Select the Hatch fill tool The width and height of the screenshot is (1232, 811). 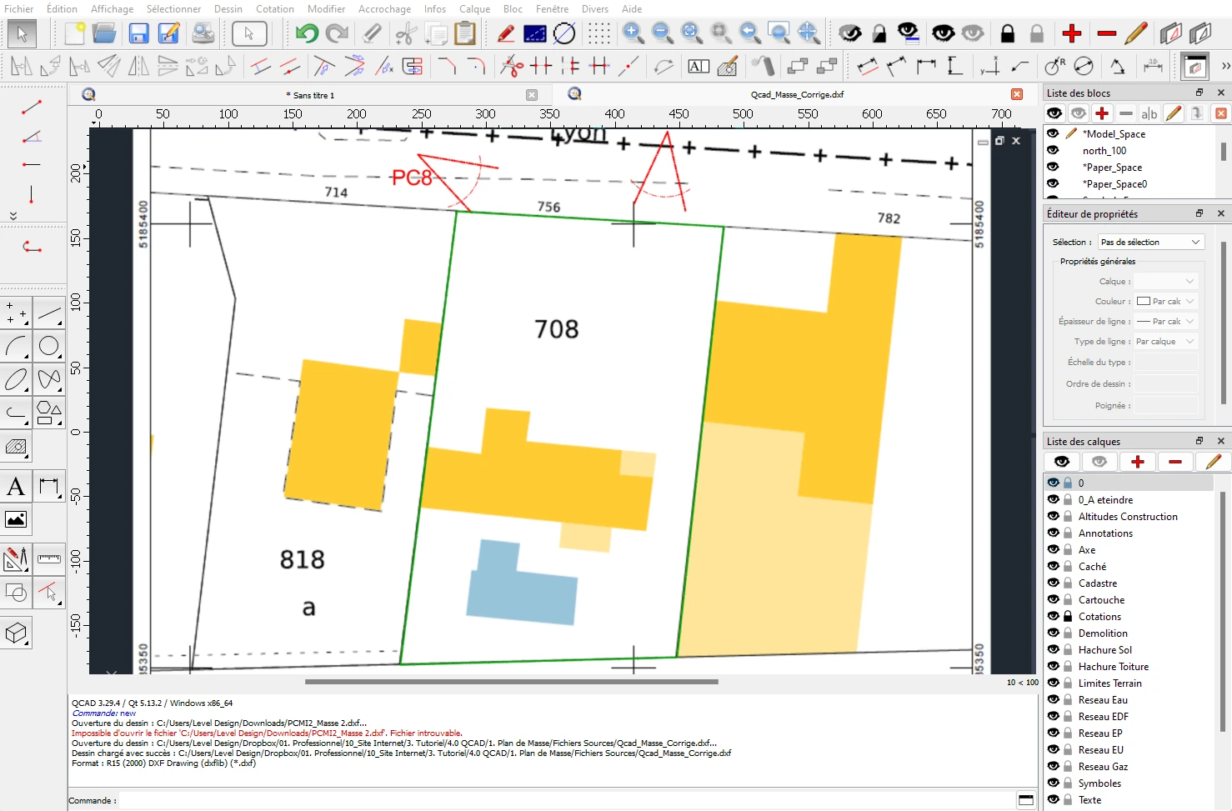tap(16, 447)
